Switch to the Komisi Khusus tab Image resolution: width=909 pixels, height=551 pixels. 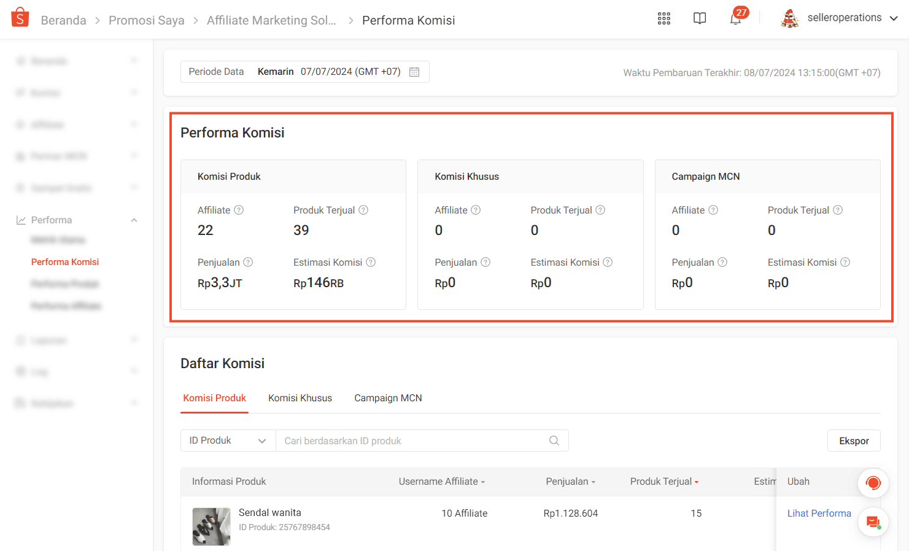tap(300, 398)
